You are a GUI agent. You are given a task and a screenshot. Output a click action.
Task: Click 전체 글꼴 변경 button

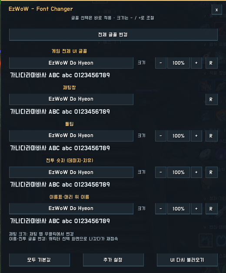(x=113, y=35)
